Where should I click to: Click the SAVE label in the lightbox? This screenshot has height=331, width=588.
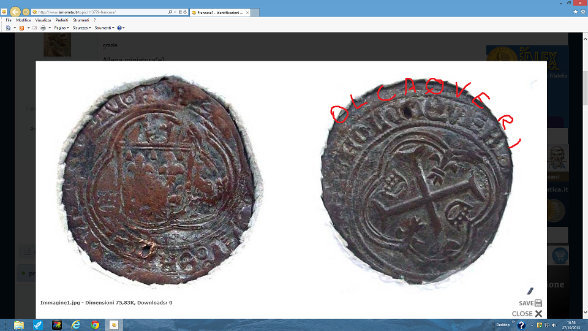(526, 303)
